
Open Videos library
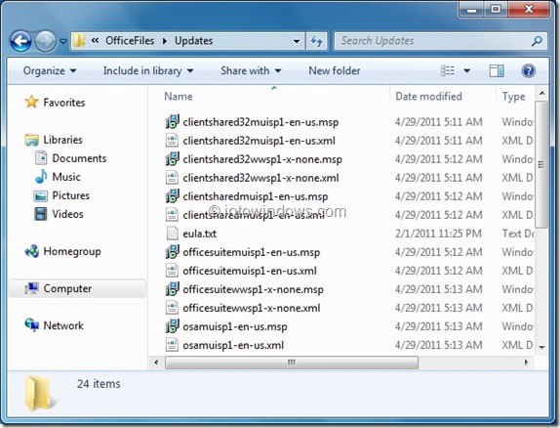pos(67,214)
